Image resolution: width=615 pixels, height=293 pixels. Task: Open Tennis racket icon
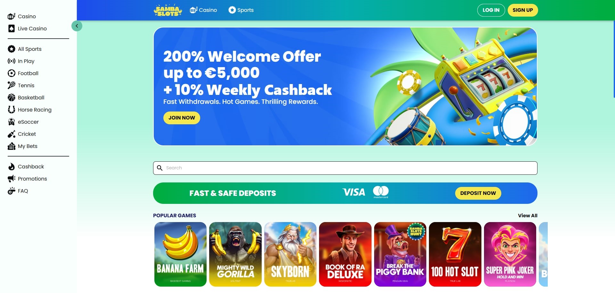(12, 85)
